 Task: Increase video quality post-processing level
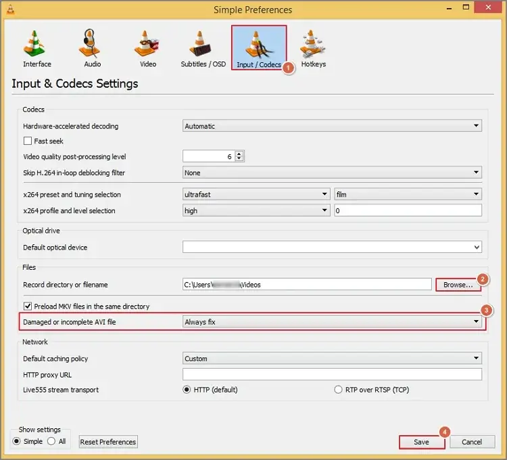(x=239, y=154)
